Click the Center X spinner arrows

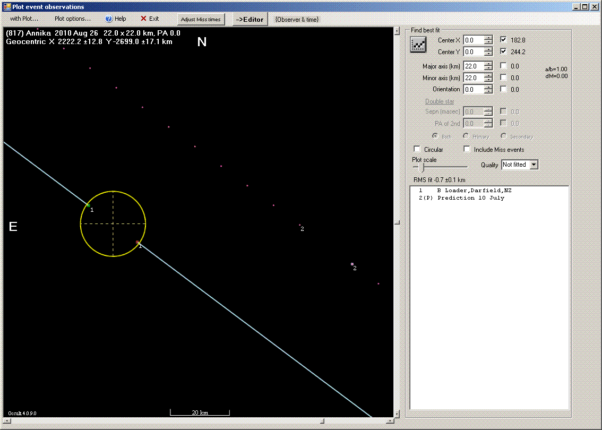coord(488,40)
